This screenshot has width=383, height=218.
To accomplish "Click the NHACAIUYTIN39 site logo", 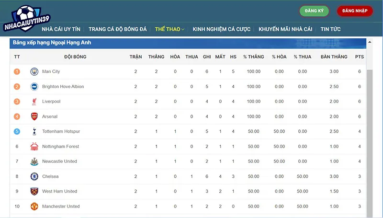I will click(x=26, y=19).
